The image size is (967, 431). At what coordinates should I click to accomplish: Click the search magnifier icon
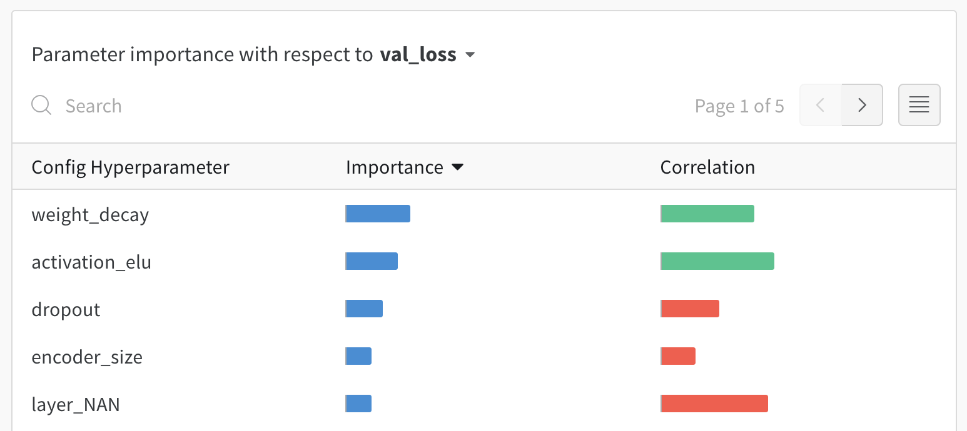[41, 105]
